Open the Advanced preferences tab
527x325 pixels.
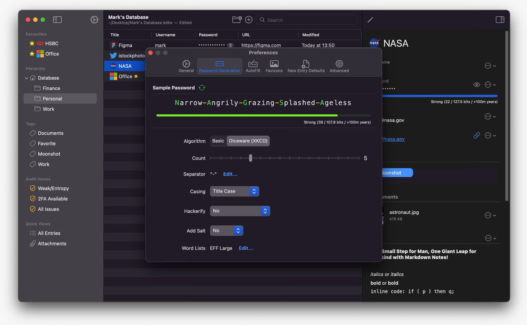click(x=339, y=66)
